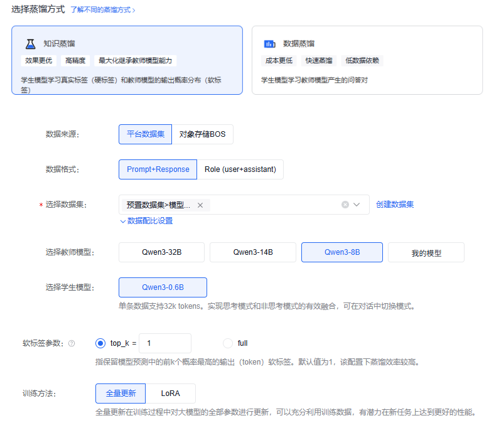Viewport: 484px width, 423px height.
Task: Click the 效果更优 tag
Action: pos(38,60)
